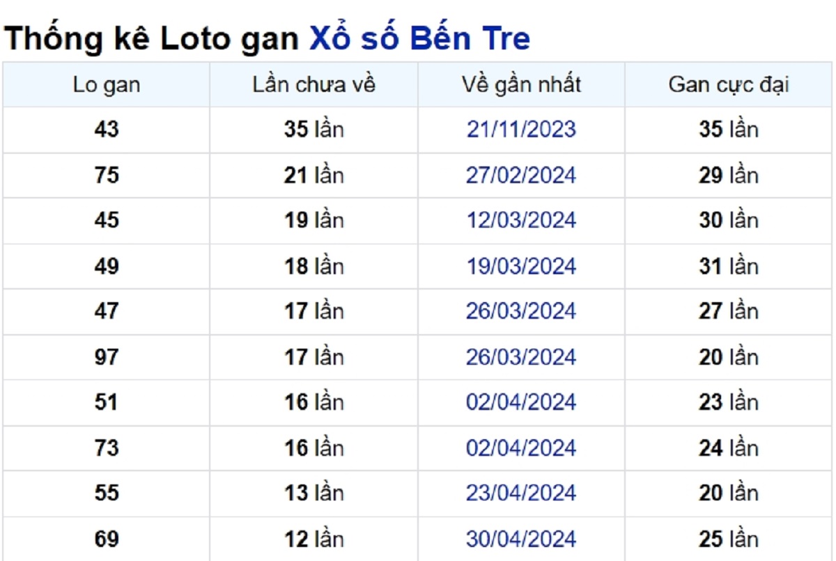Open the date link 23/04/2024

(521, 493)
